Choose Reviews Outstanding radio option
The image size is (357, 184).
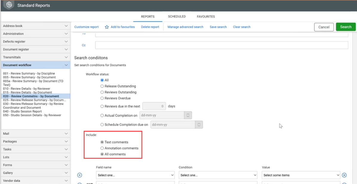(x=102, y=92)
